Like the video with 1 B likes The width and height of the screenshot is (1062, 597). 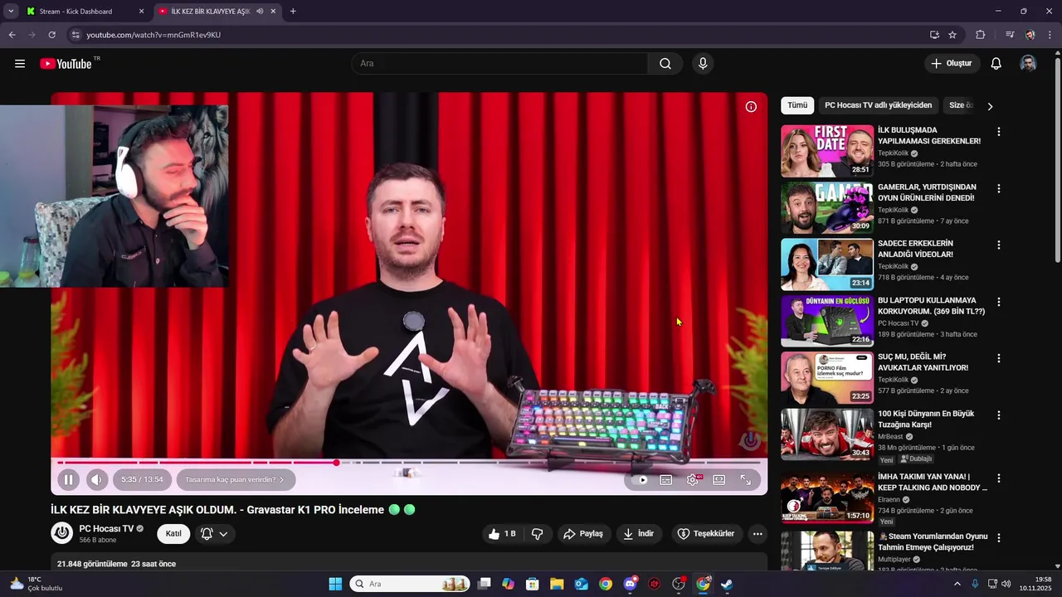click(x=503, y=534)
